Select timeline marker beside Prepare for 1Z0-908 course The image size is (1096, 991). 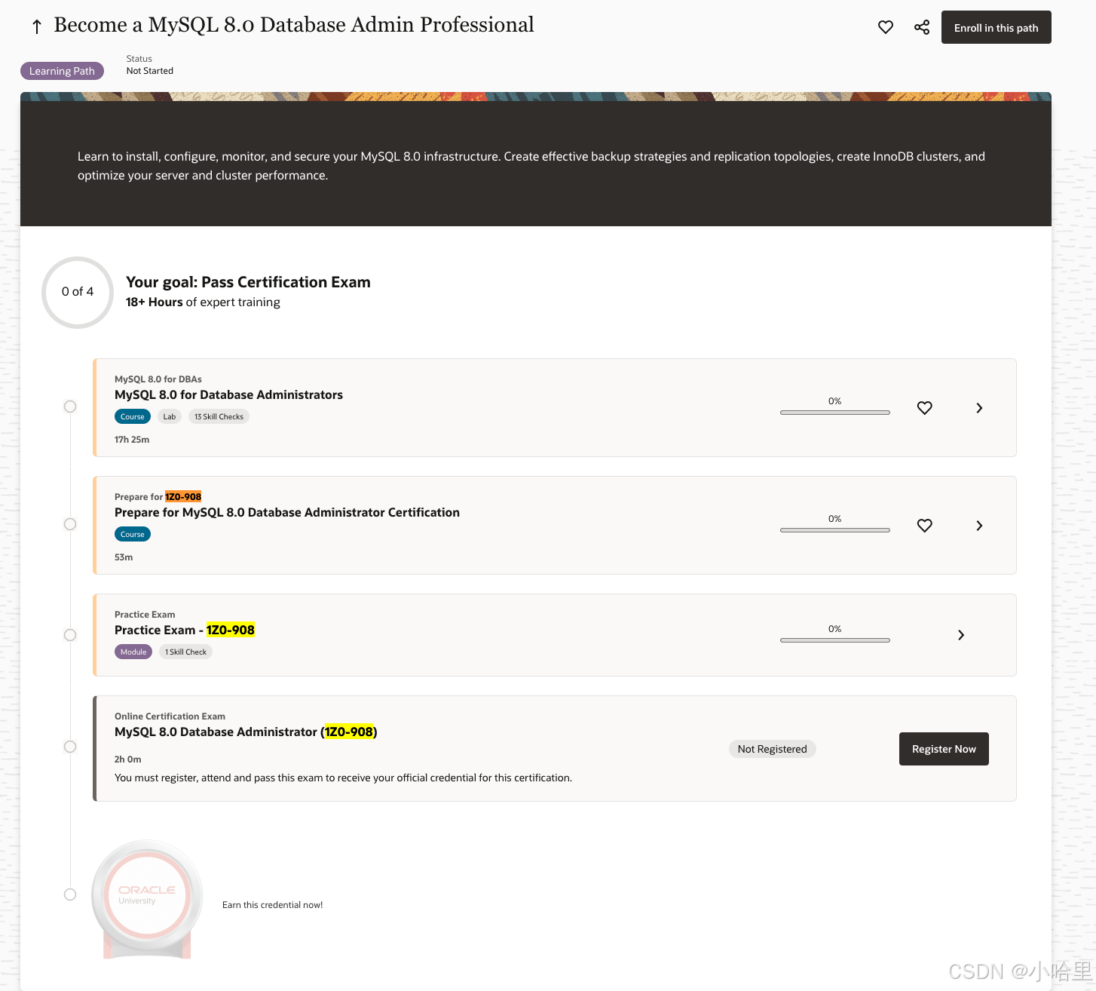click(x=70, y=524)
